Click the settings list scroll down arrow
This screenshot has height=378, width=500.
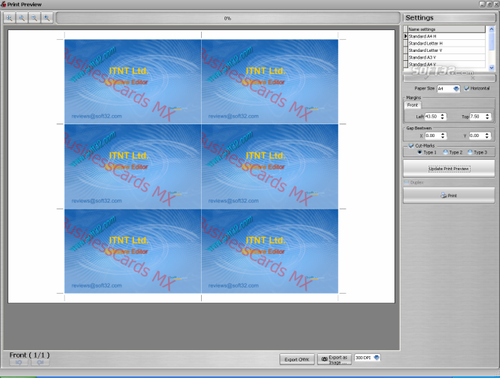point(492,67)
